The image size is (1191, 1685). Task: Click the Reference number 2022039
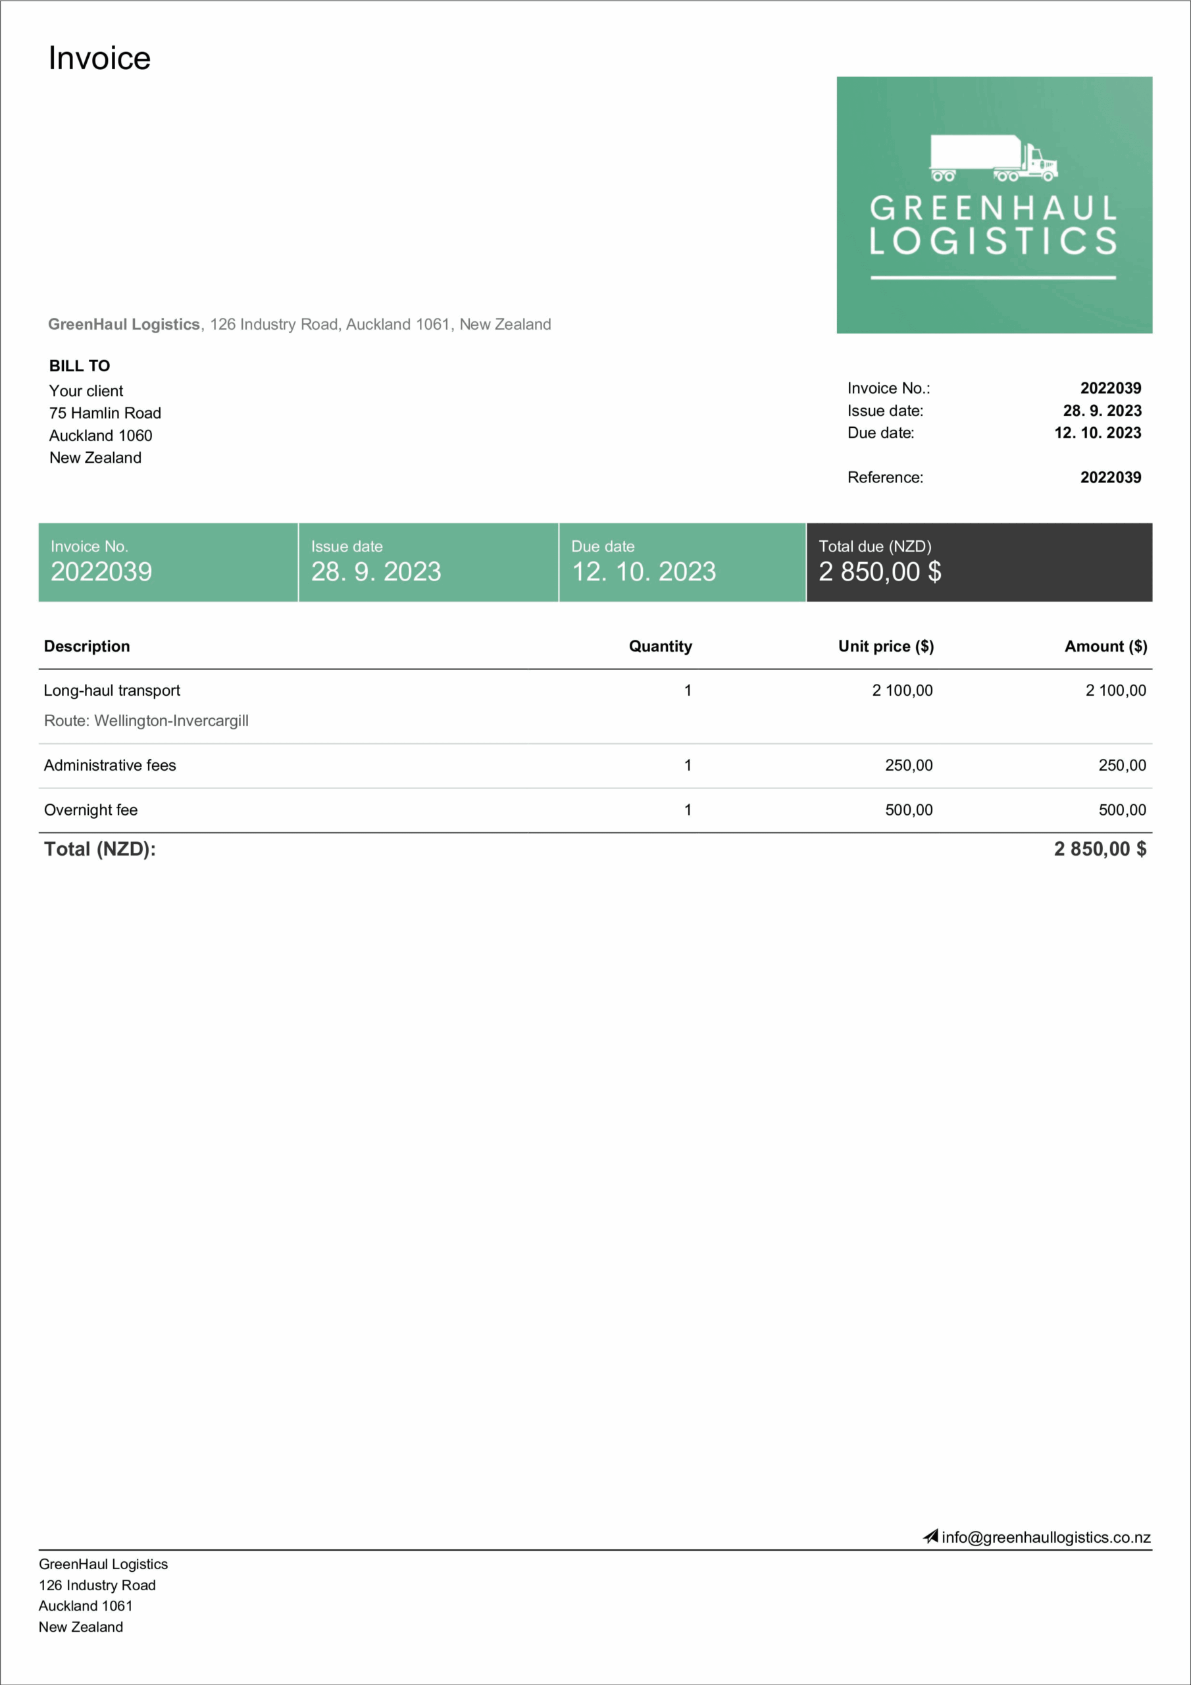(1110, 477)
